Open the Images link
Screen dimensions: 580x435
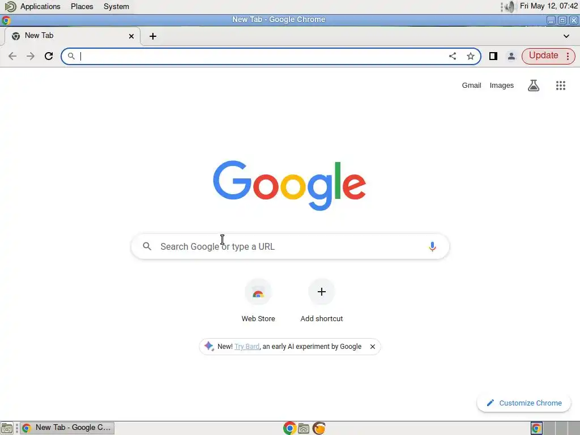click(x=502, y=86)
